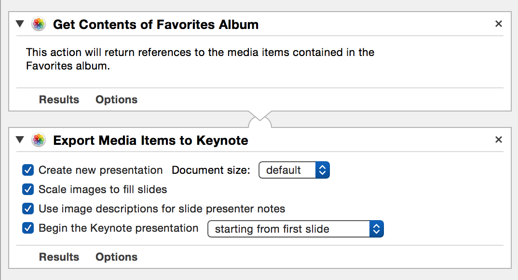Collapse the Get Contents of Favorites Album action
Viewport: 518px width, 280px height.
20,24
